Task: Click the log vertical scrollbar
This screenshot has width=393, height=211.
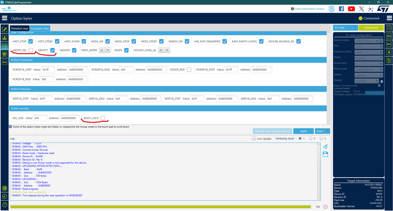Action: [319, 172]
